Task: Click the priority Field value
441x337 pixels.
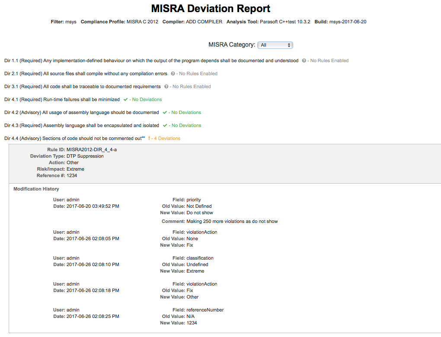Action: pos(194,200)
